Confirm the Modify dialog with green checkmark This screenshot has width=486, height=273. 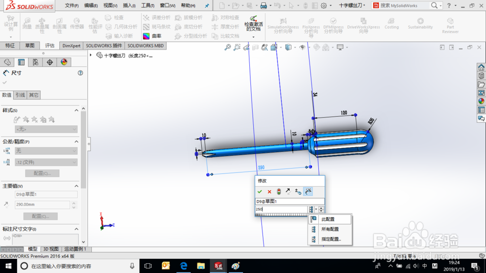(x=260, y=191)
